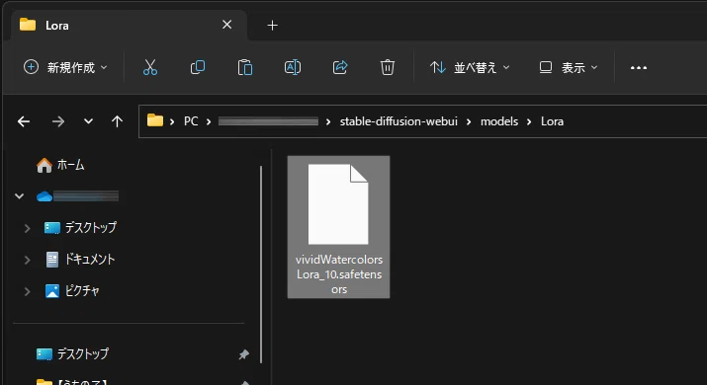Click models in the address breadcrumb
707x385 pixels.
[x=499, y=121]
